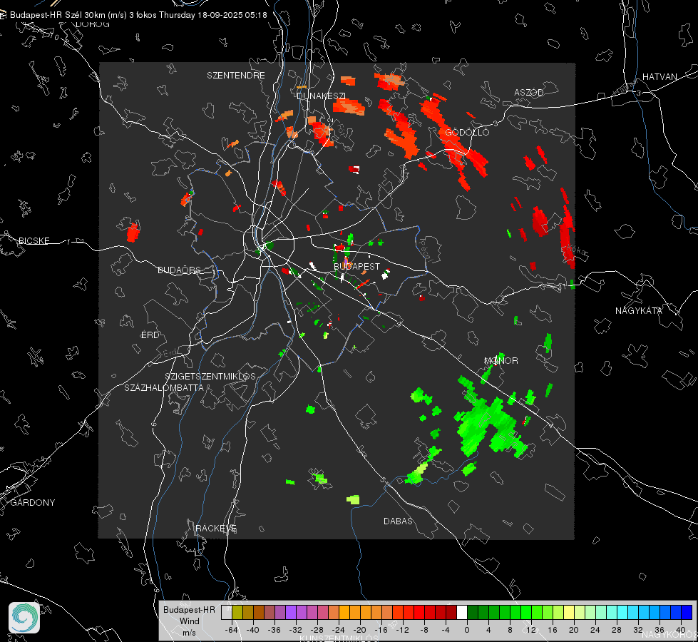Click the SZENTENDRE city label
The height and width of the screenshot is (642, 698).
(236, 76)
